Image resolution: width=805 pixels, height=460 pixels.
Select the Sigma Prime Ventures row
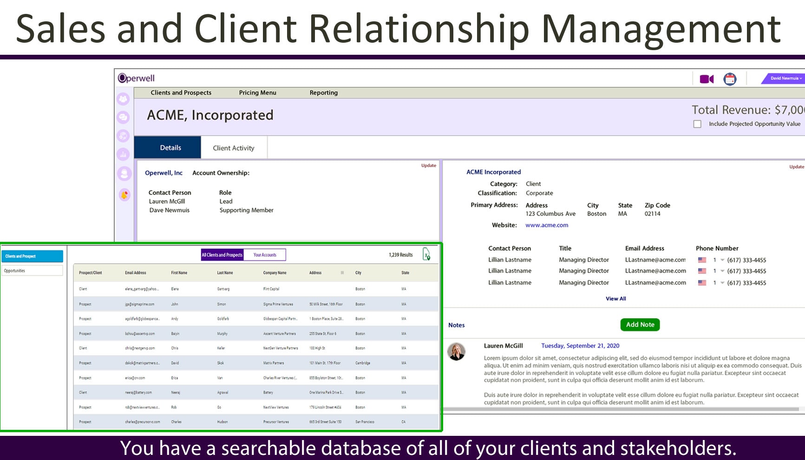coord(256,304)
